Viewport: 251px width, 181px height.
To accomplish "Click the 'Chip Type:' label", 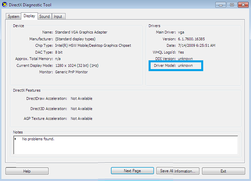I will [44, 46].
